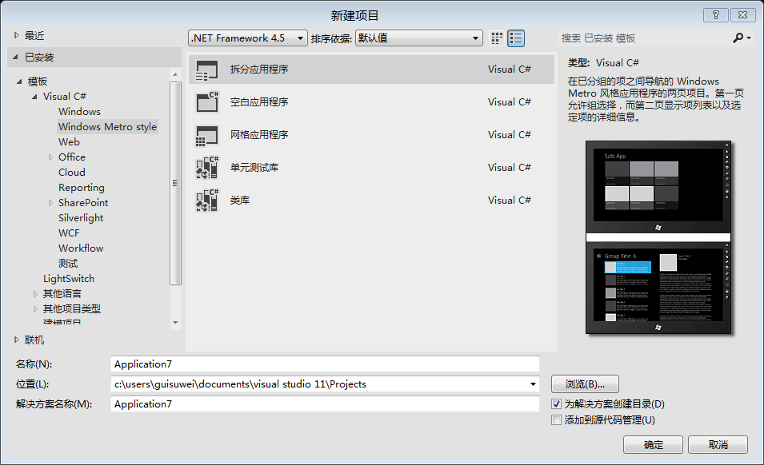Open the .NET Framework 4.5 dropdown
764x465 pixels.
(x=247, y=38)
